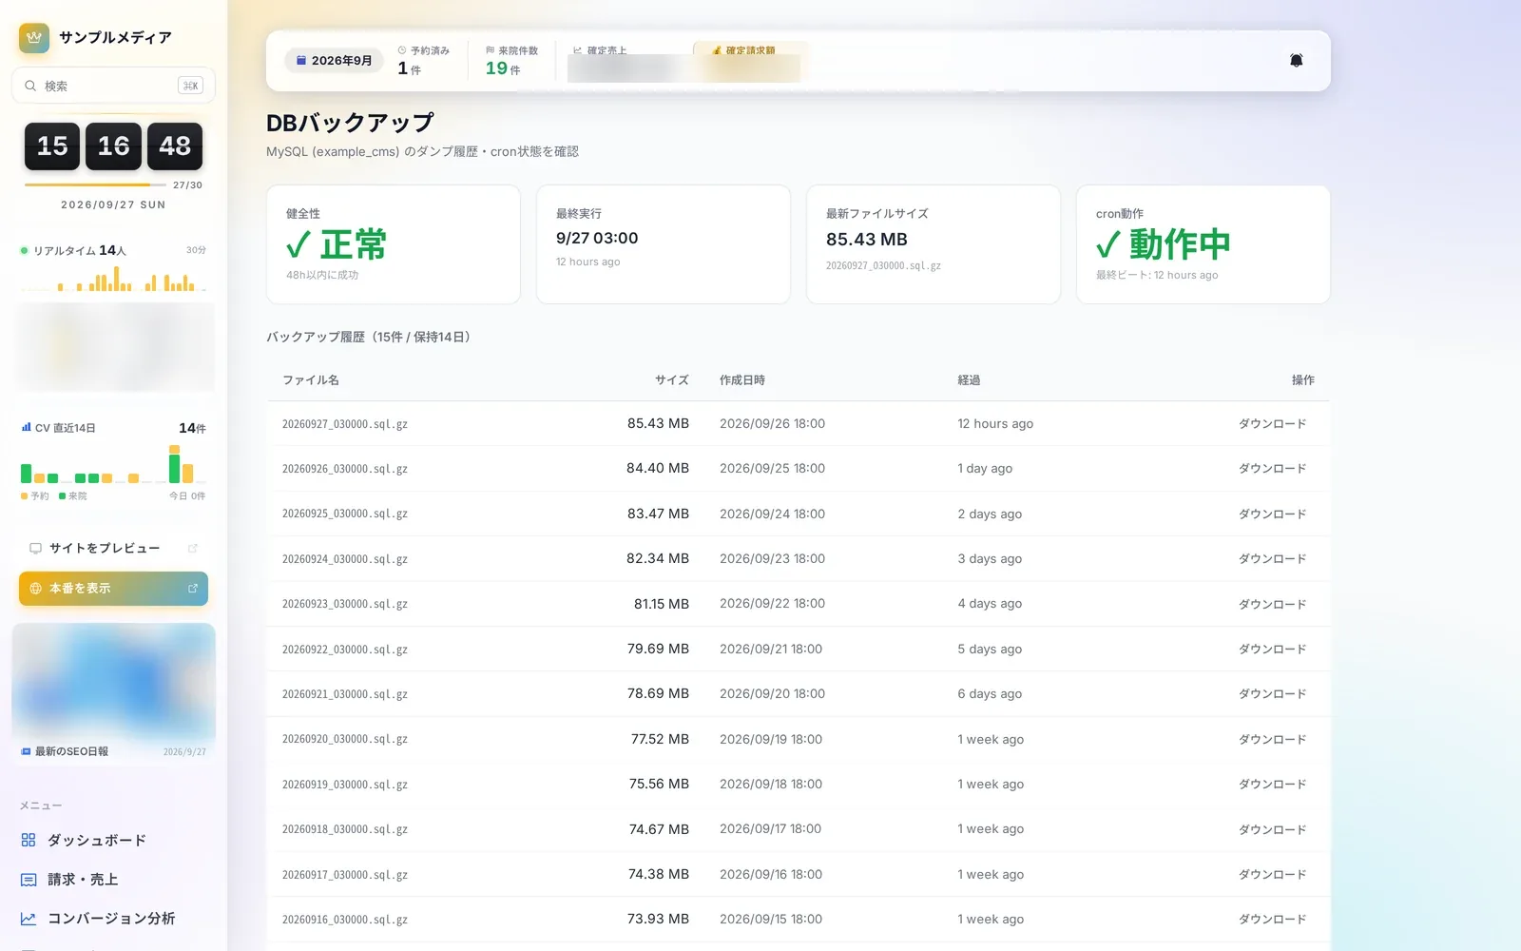Click the crown logo icon
This screenshot has width=1521, height=951.
point(34,38)
